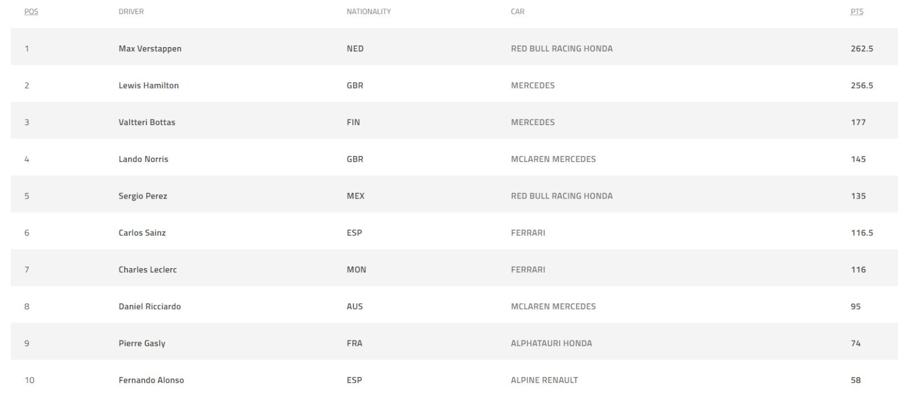The width and height of the screenshot is (898, 396).
Task: Open Fernando Alonso driver profile
Action: [151, 380]
